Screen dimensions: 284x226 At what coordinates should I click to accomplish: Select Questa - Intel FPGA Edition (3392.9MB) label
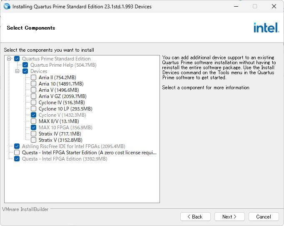point(65,159)
